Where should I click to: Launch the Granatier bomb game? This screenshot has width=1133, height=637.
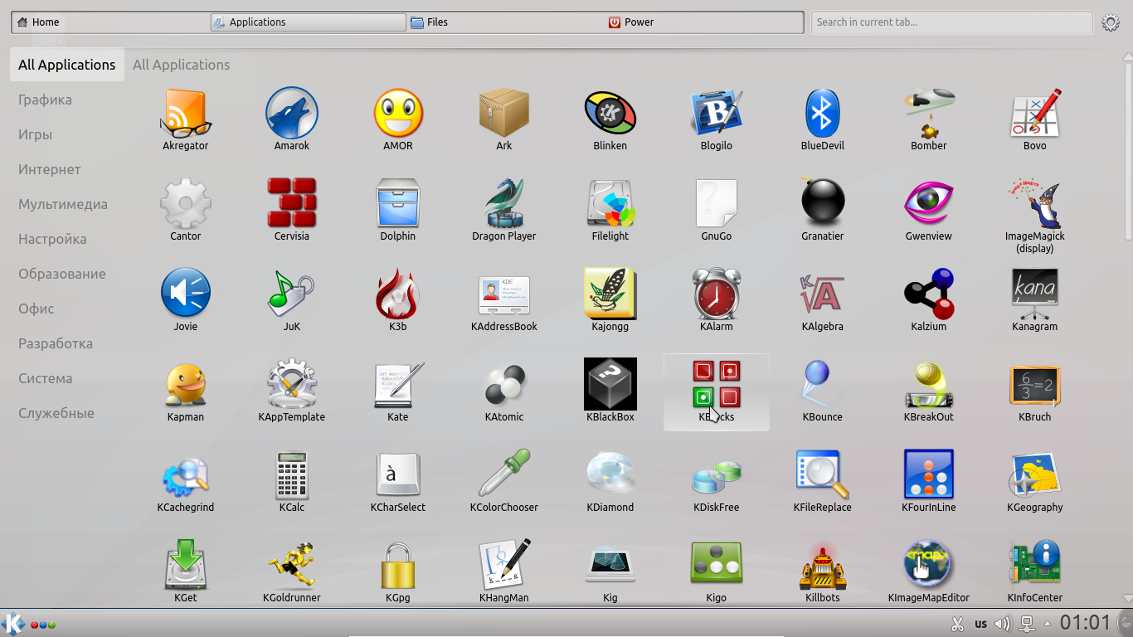(823, 211)
